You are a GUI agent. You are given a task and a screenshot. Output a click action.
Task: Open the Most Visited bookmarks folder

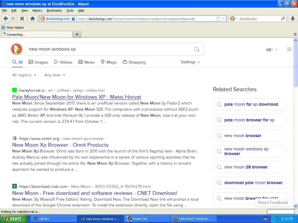click(12, 28)
